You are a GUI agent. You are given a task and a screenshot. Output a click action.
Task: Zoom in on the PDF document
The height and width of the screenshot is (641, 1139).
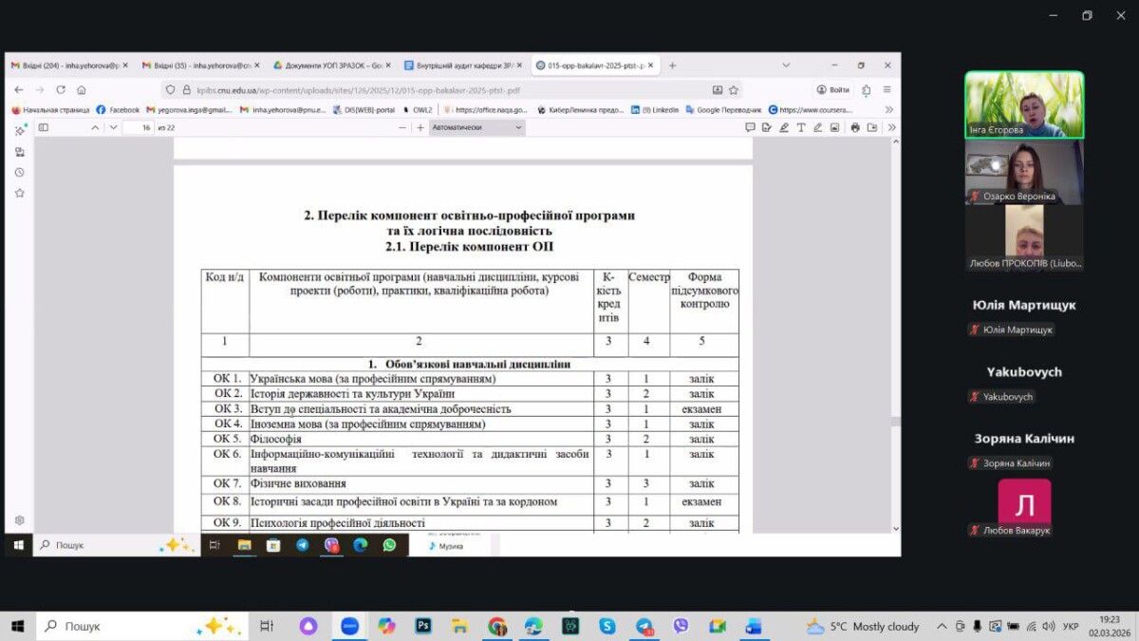tap(420, 127)
